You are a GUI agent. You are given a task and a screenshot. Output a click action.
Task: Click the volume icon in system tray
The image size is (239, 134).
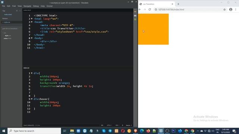click(213, 131)
